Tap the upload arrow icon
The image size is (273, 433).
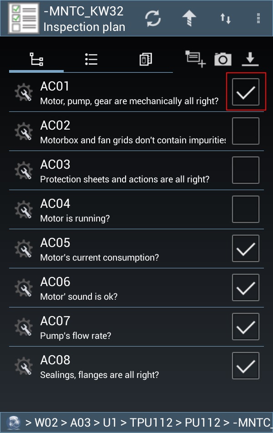(189, 18)
